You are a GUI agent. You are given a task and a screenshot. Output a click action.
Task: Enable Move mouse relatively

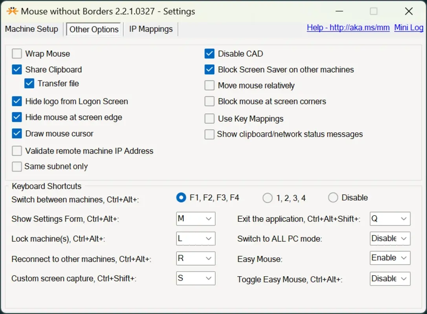pos(209,85)
